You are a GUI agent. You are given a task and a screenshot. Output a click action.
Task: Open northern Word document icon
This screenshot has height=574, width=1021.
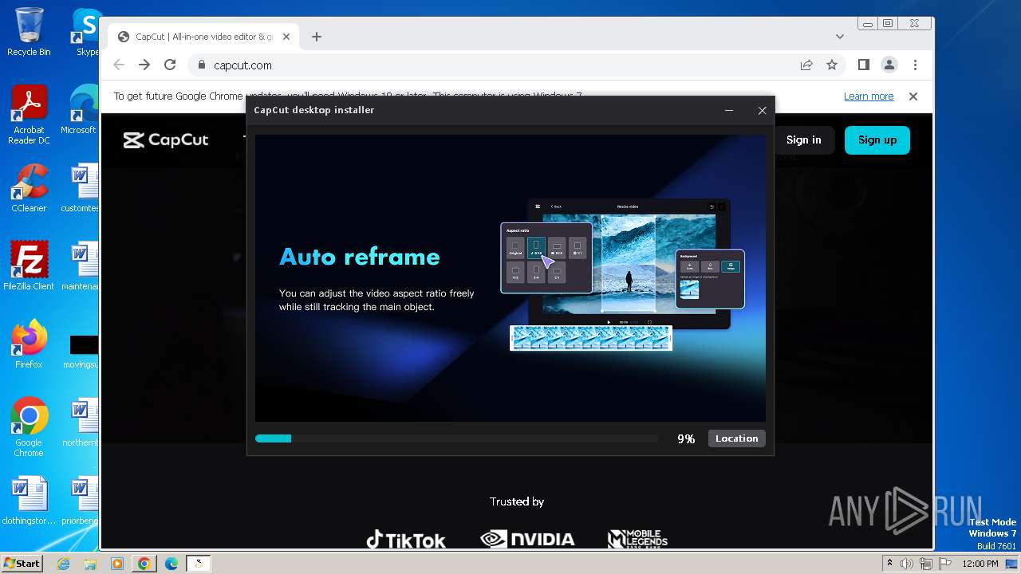click(x=81, y=423)
